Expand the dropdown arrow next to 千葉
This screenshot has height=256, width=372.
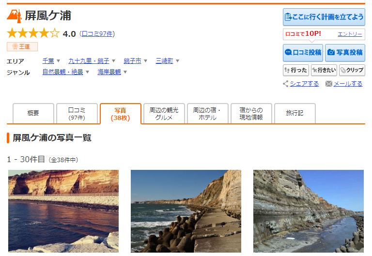coord(58,61)
